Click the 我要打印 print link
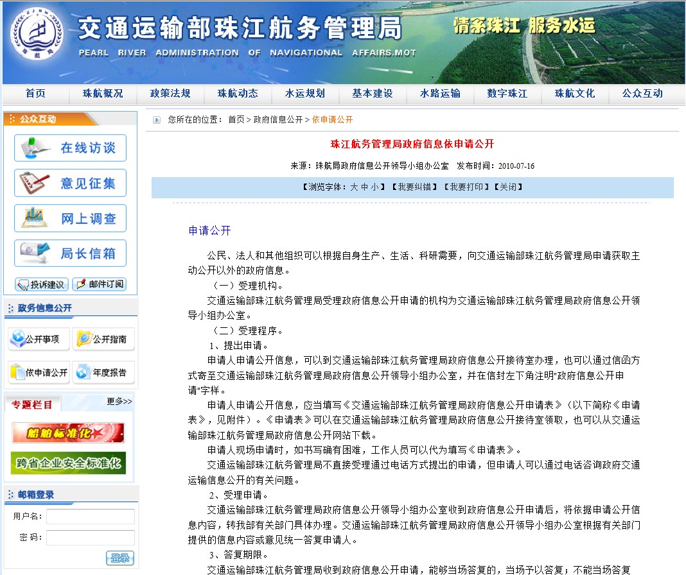The height and width of the screenshot is (575, 686). click(466, 187)
